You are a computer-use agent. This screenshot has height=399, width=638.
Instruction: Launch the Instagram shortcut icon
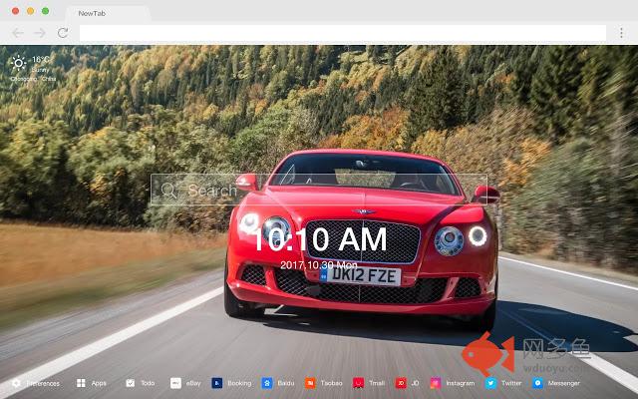click(x=436, y=383)
